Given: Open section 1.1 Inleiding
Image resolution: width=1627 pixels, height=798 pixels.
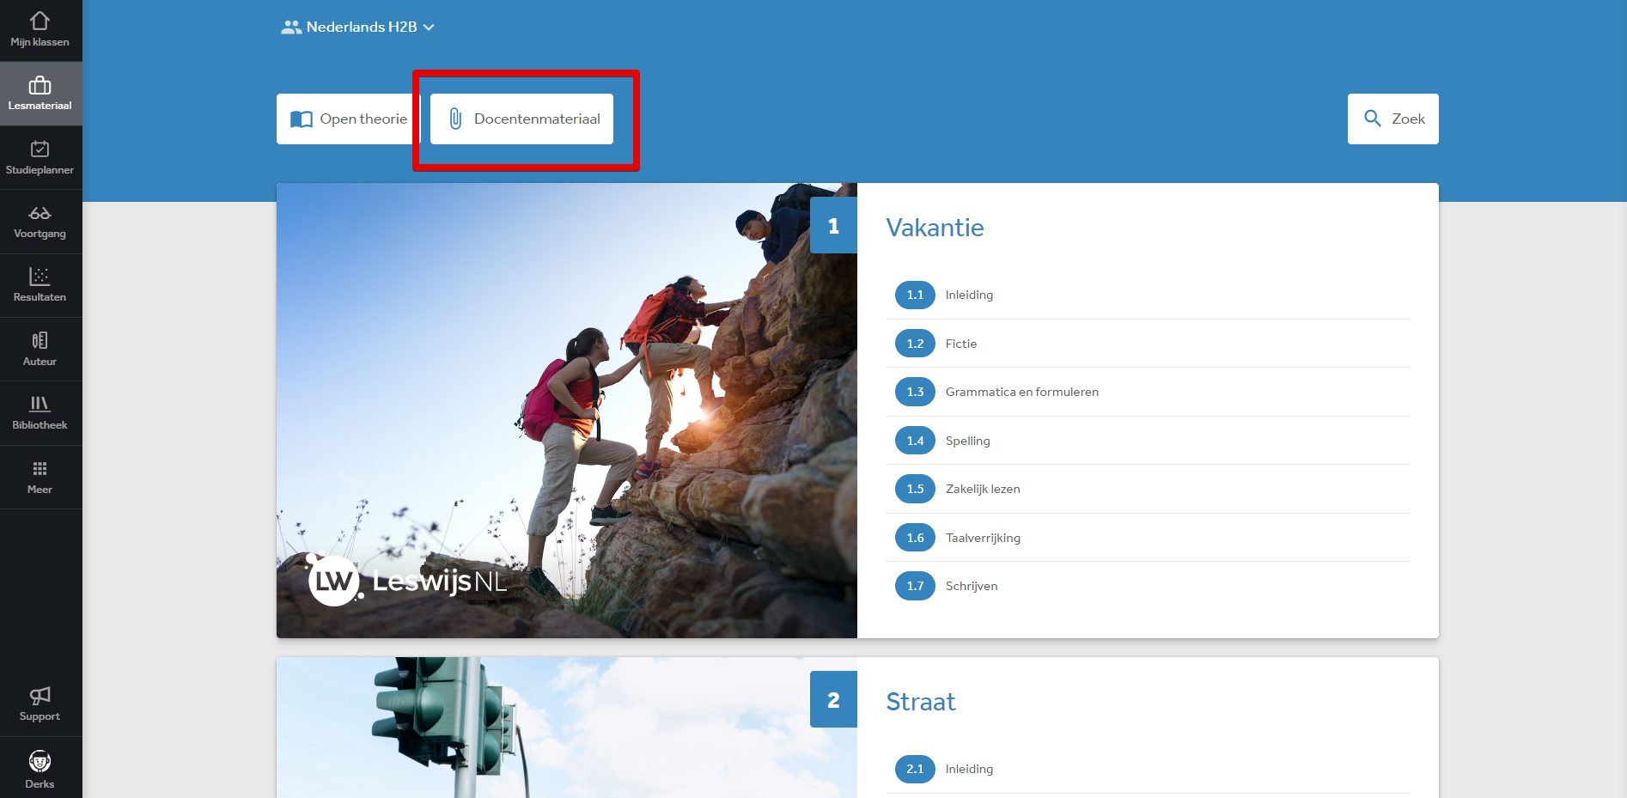Looking at the screenshot, I should click(x=1148, y=295).
